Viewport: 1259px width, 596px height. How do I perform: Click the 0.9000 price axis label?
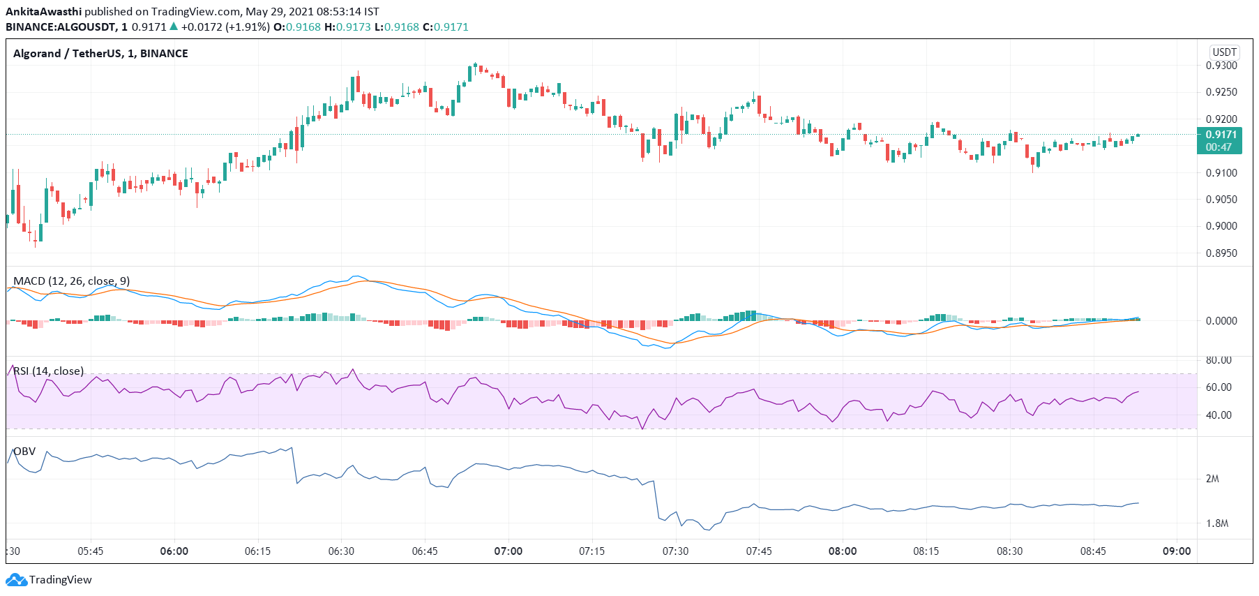1221,226
